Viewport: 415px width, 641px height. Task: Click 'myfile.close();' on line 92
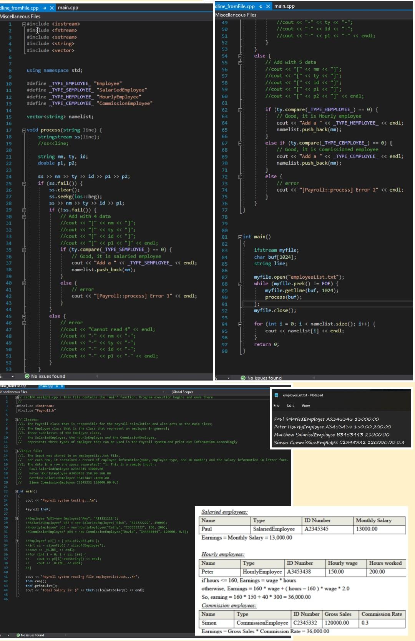tap(275, 311)
